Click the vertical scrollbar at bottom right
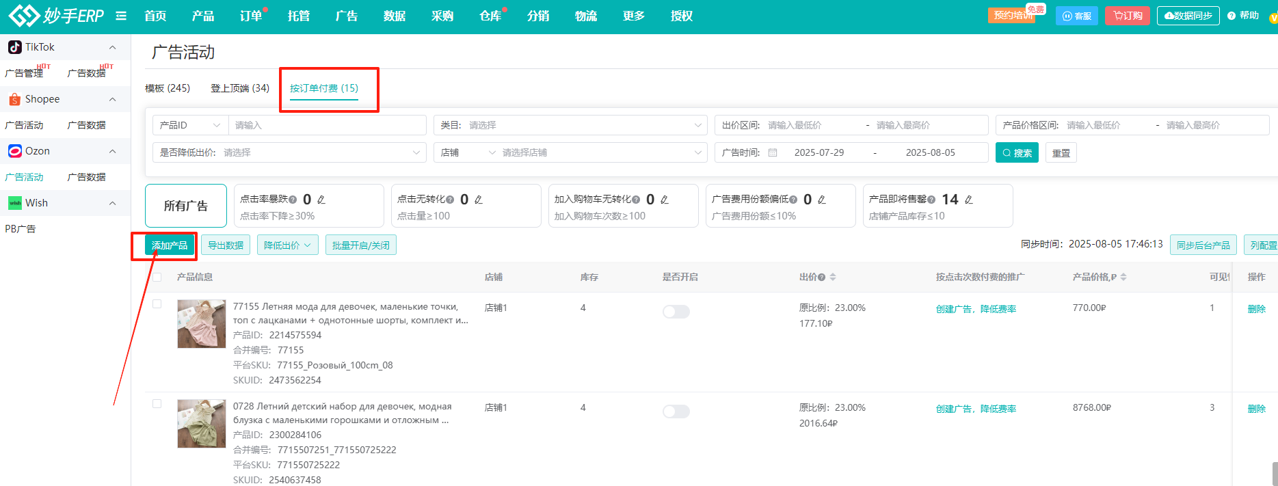Viewport: 1278px width, 486px height. [1274, 473]
